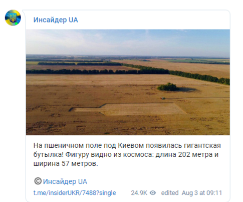Open the wheat field photo attachment
The width and height of the screenshot is (243, 202).
[128, 82]
